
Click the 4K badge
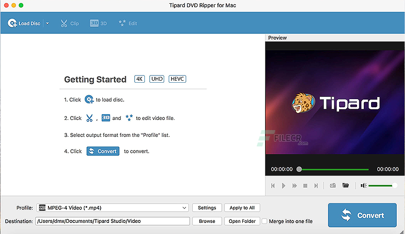pyautogui.click(x=140, y=79)
